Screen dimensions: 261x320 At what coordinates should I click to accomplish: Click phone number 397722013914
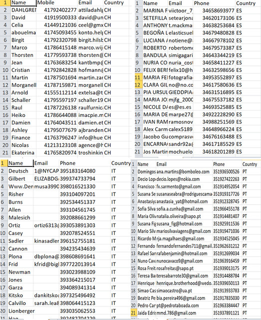[85, 264]
